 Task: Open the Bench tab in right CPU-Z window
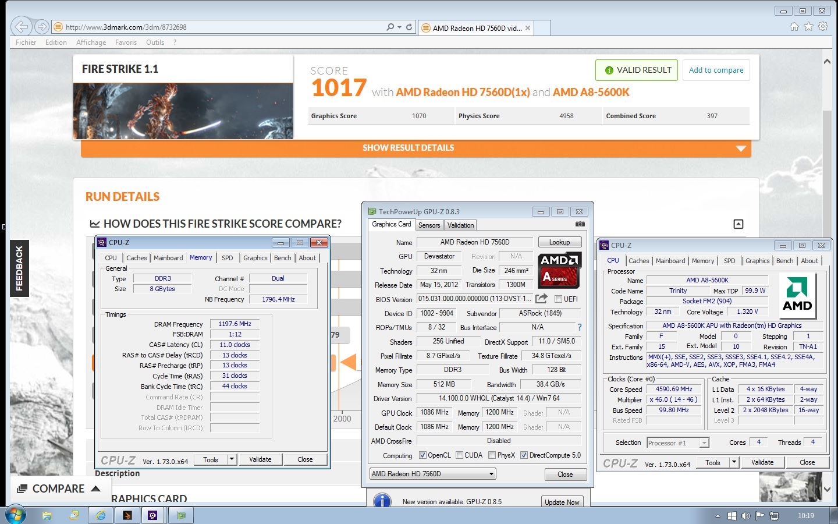784,261
